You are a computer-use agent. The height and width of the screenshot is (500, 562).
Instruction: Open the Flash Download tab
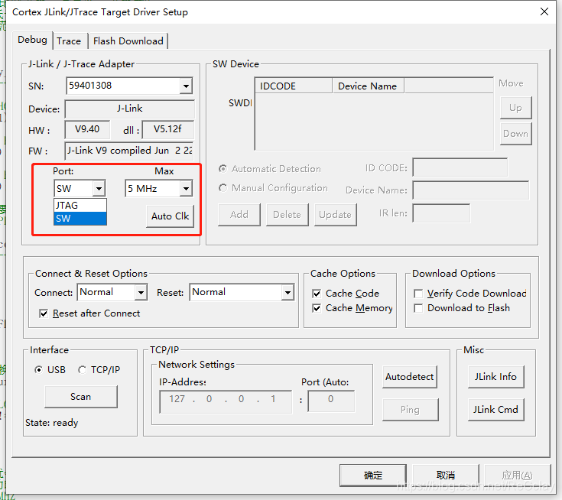[128, 41]
